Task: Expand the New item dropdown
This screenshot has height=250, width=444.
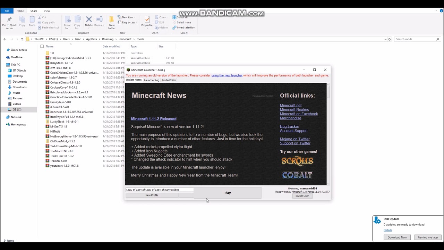Action: pos(135,17)
